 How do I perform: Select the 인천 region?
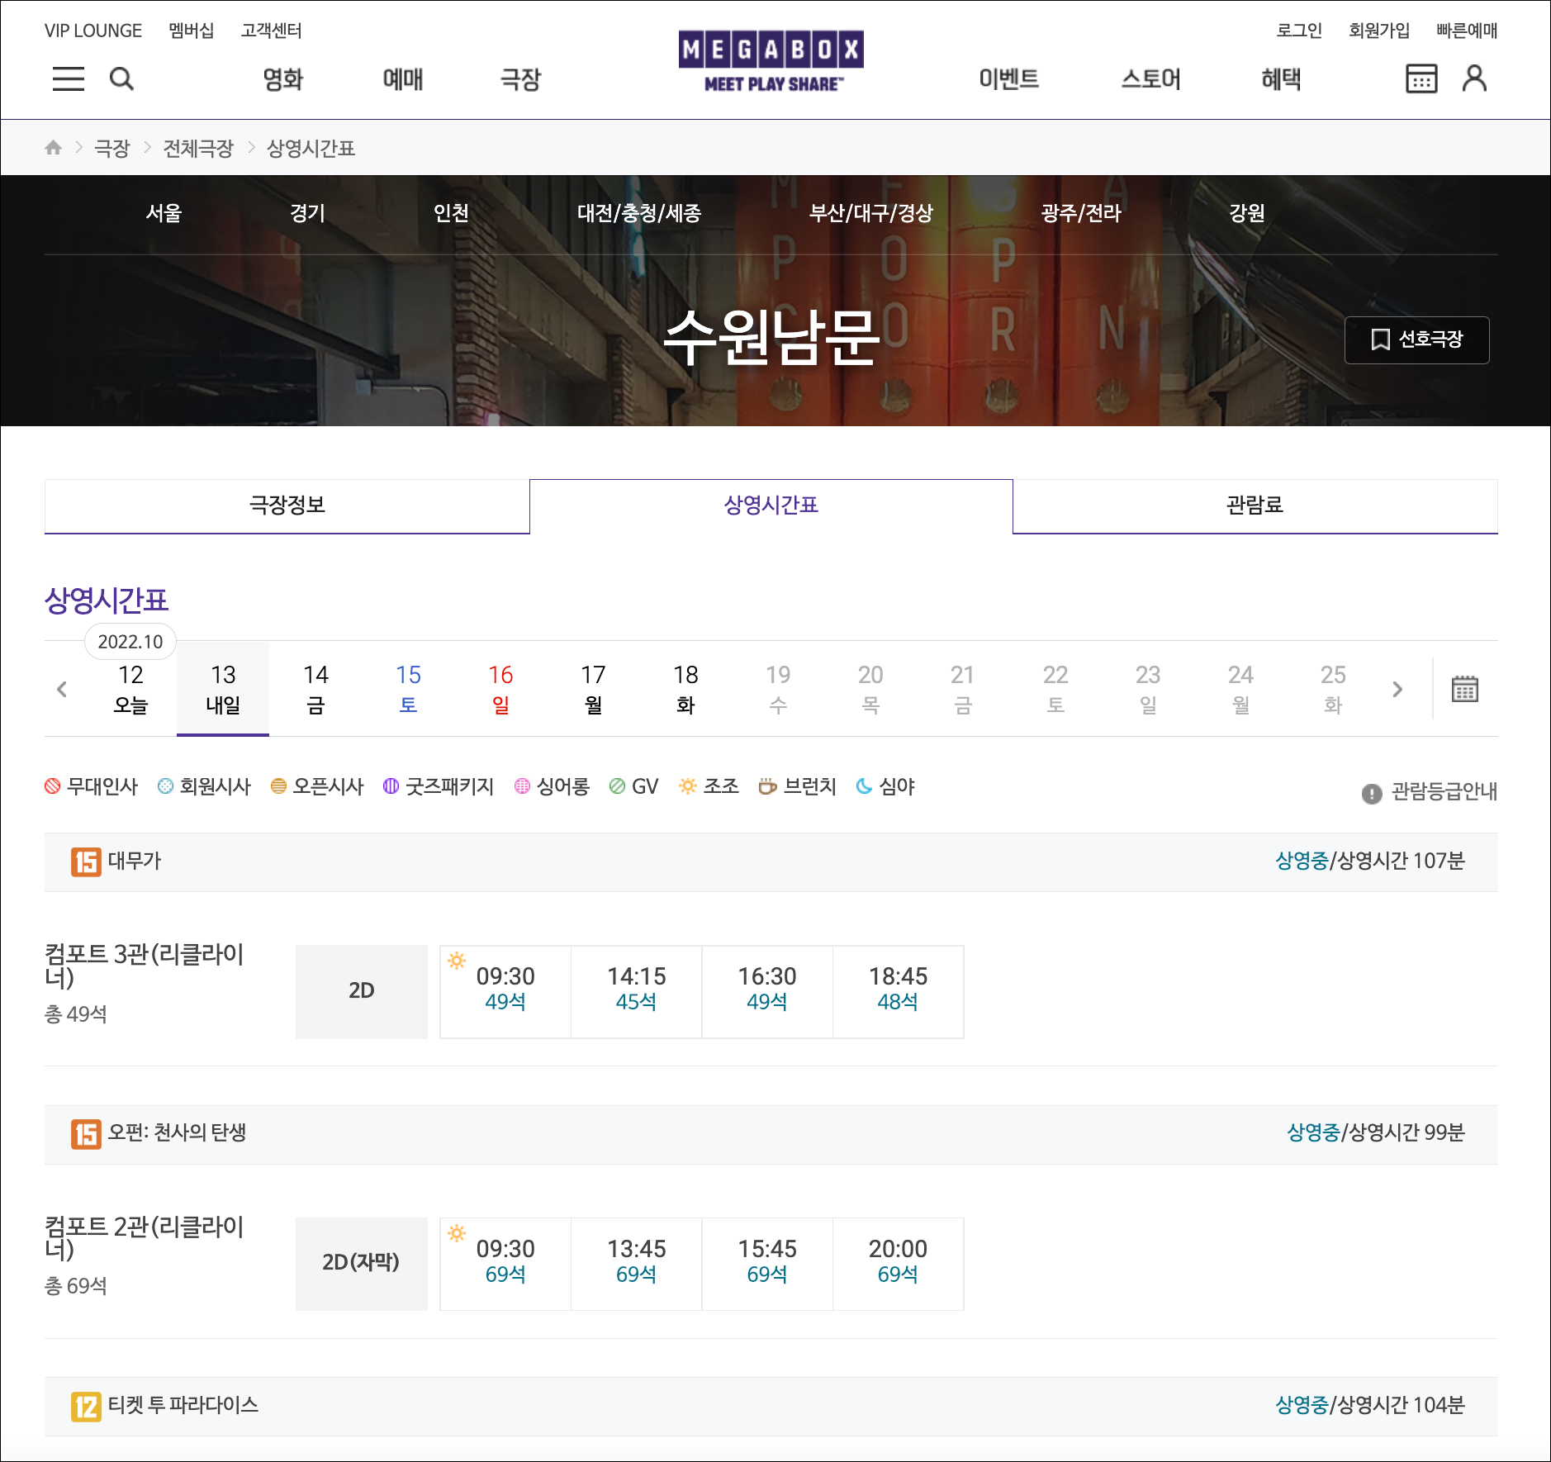451,213
